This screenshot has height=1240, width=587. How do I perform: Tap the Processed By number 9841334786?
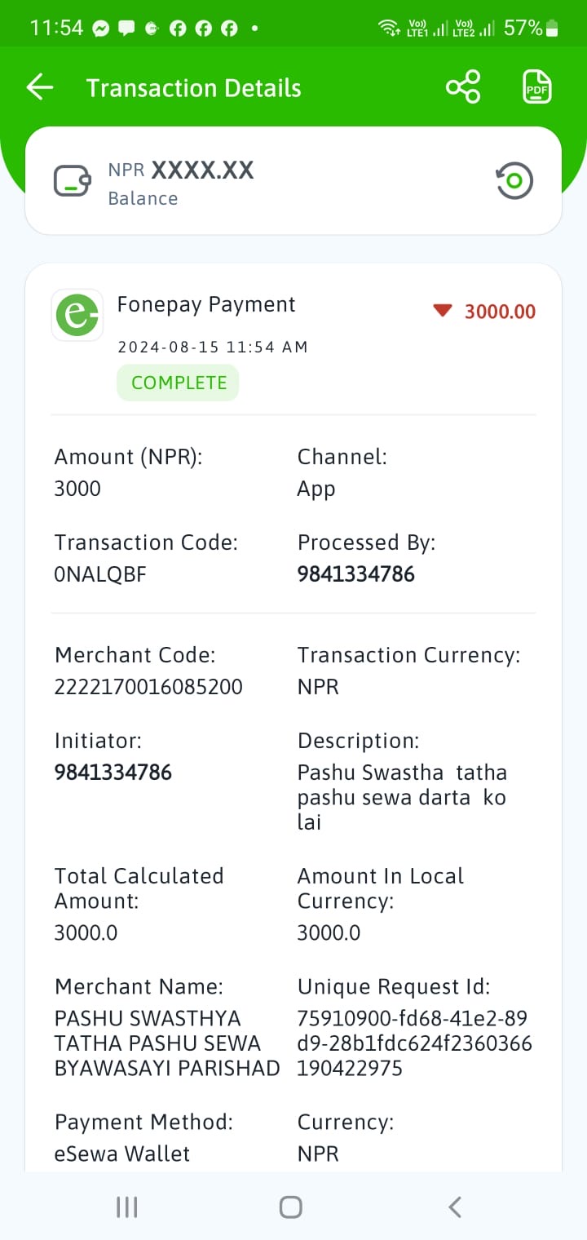356,574
